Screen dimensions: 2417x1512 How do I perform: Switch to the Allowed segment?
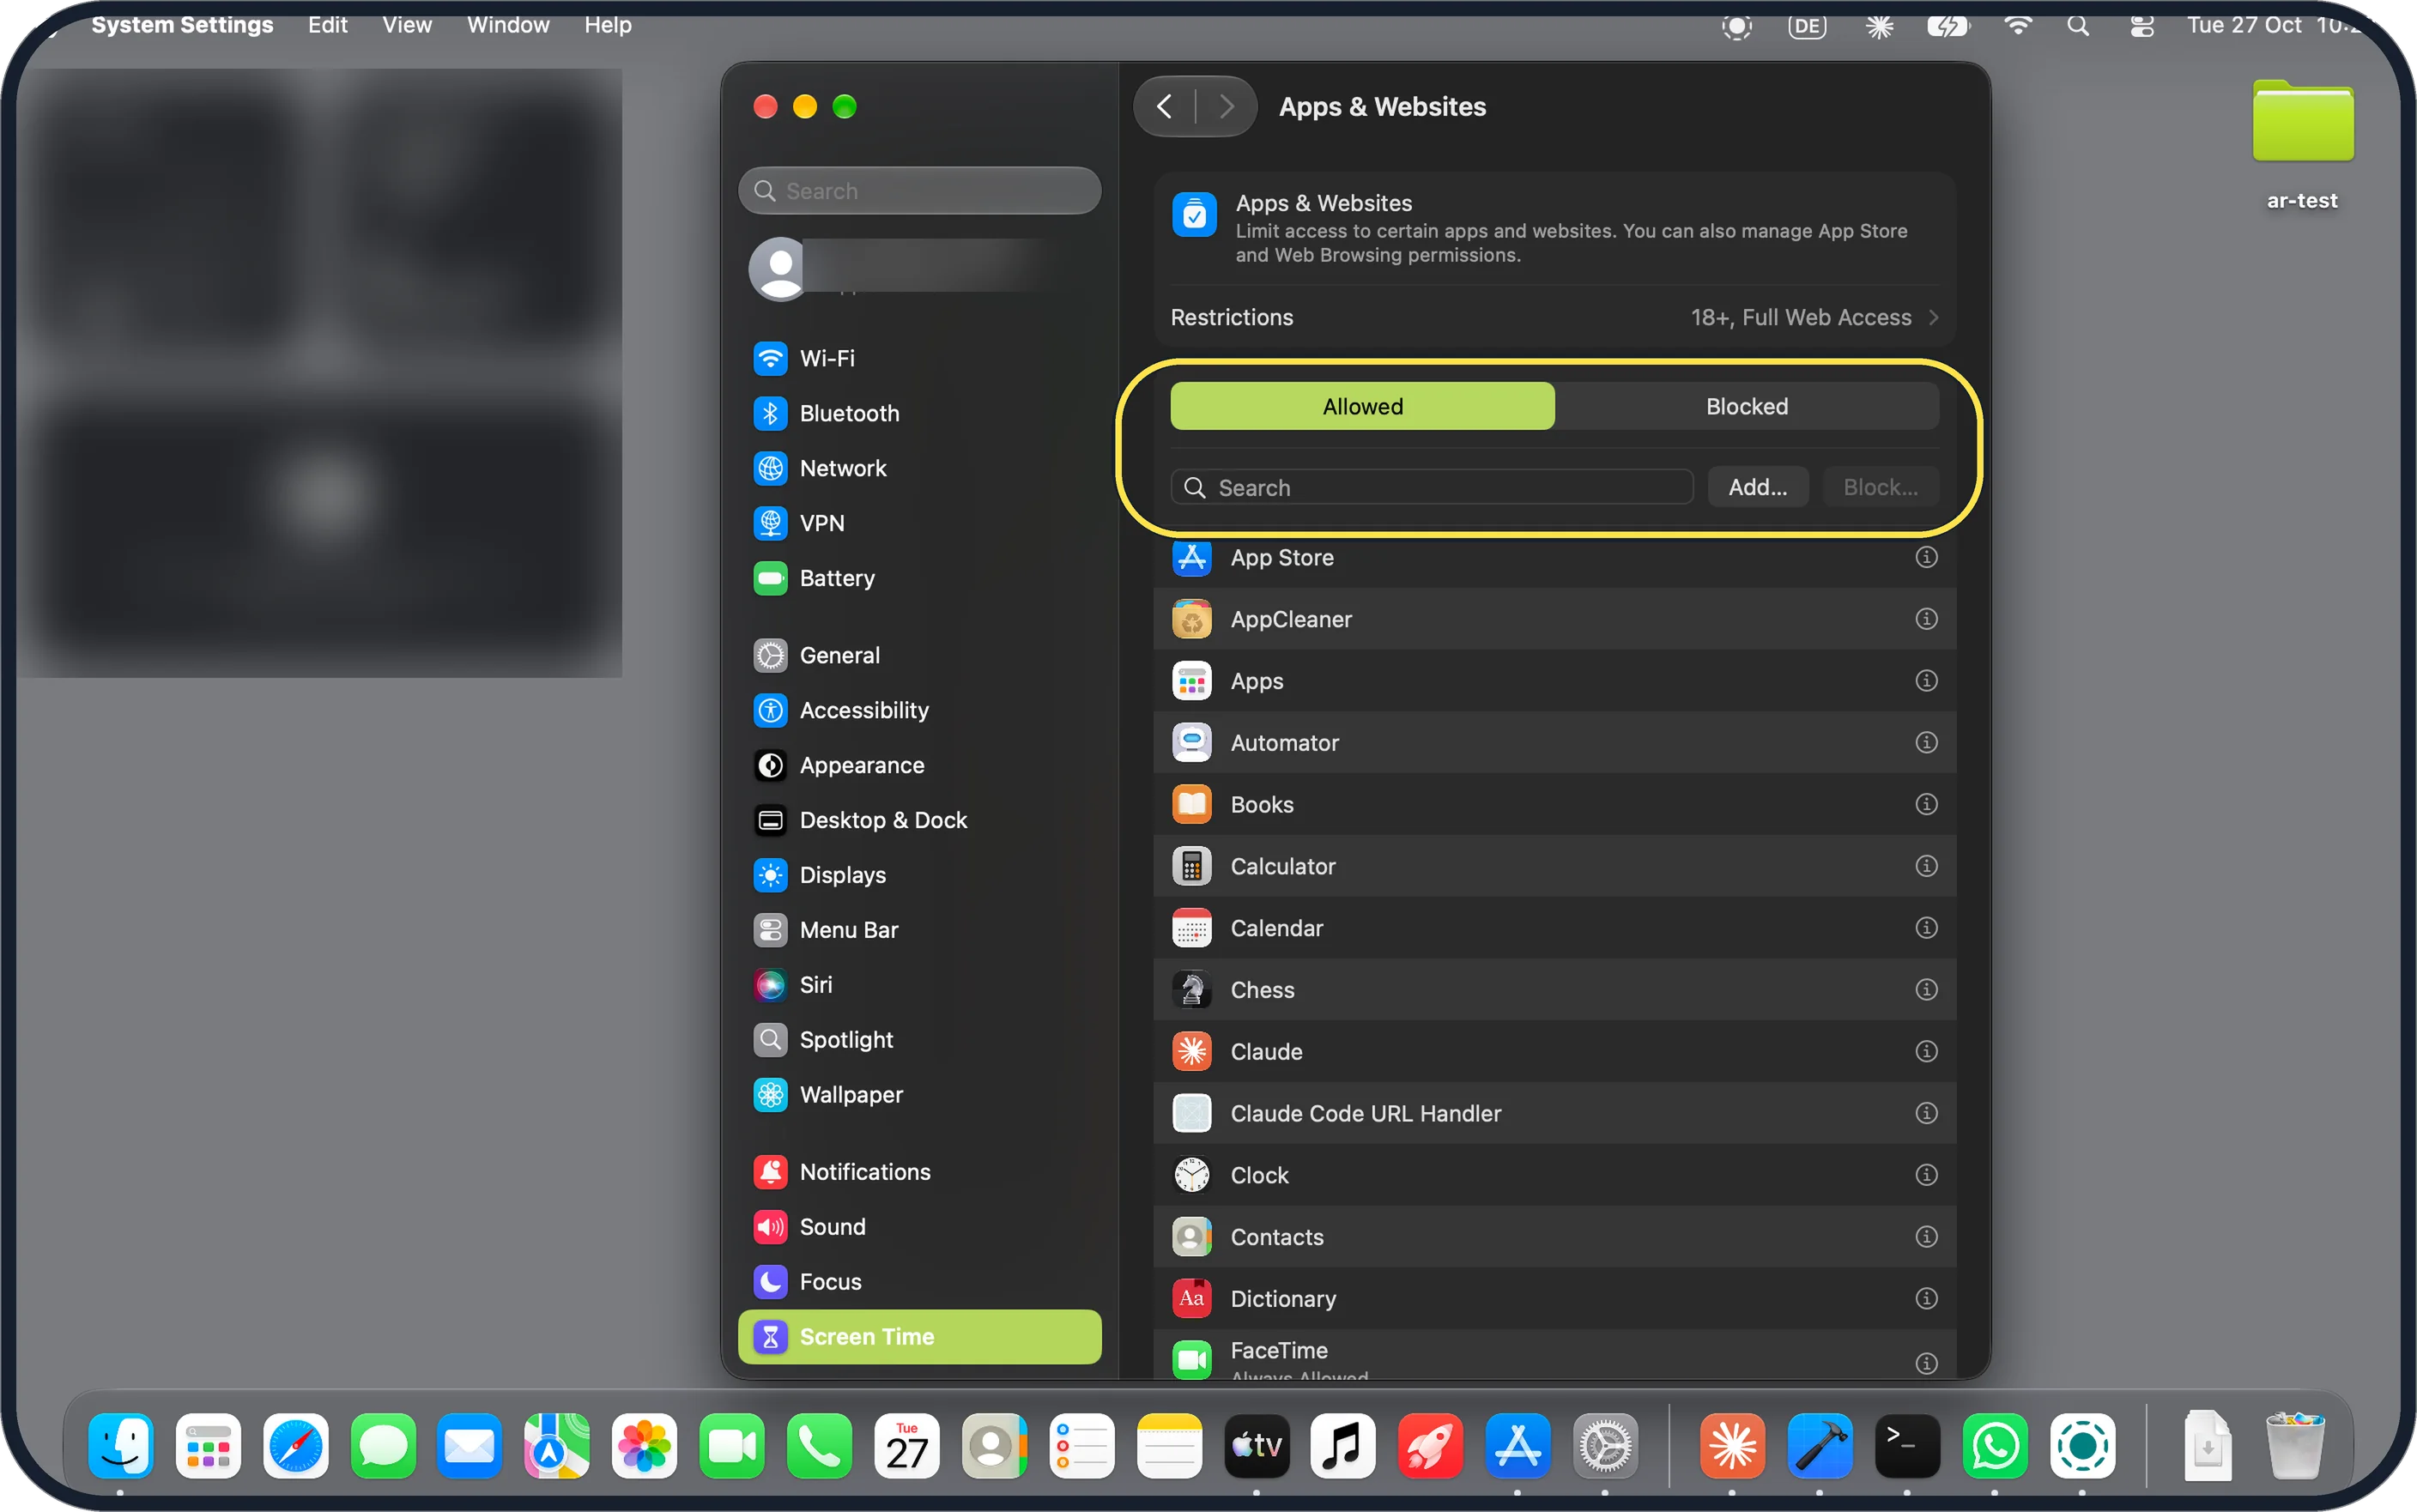[1362, 407]
